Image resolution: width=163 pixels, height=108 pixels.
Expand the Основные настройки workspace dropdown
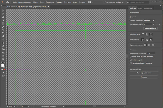click(x=114, y=2)
